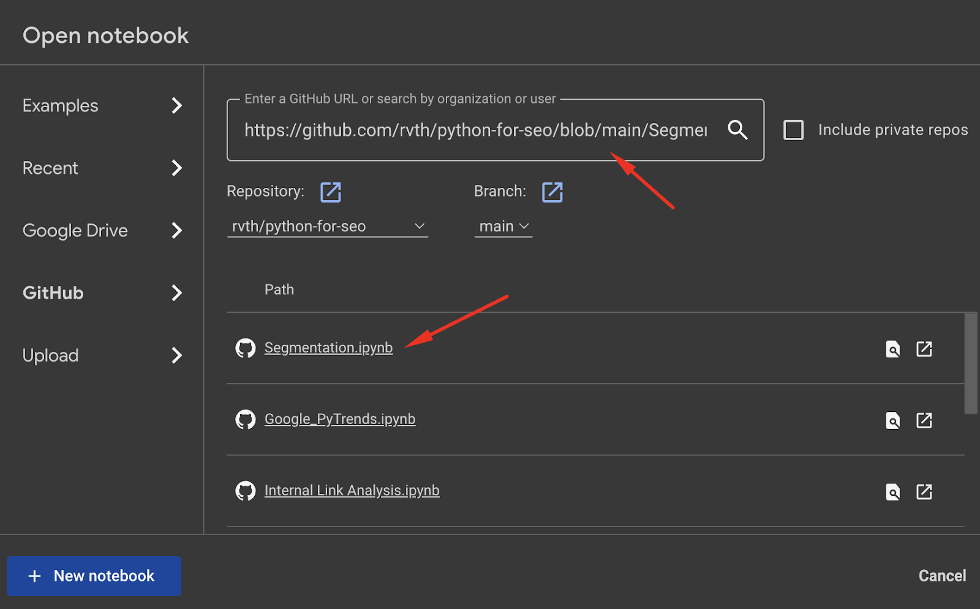Switch to the Google Drive tab
This screenshot has width=980, height=609.
point(75,231)
